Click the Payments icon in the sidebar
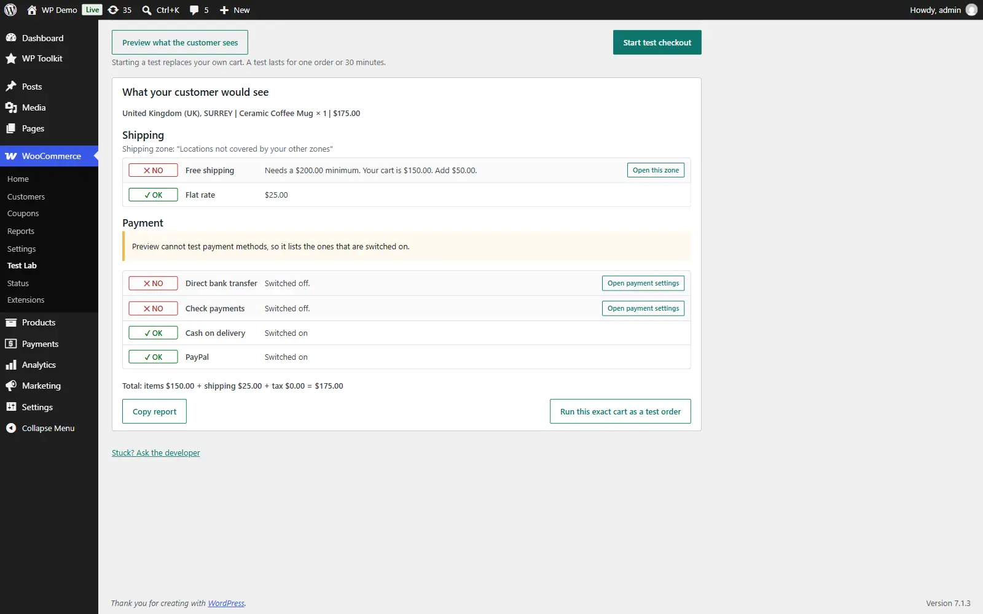The height and width of the screenshot is (614, 983). pyautogui.click(x=11, y=344)
